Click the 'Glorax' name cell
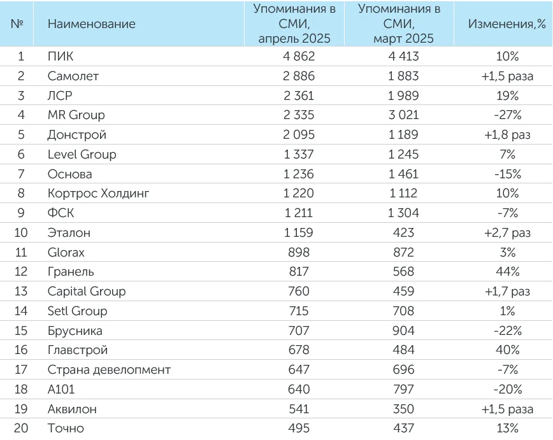This screenshot has height=440, width=553. tap(66, 252)
